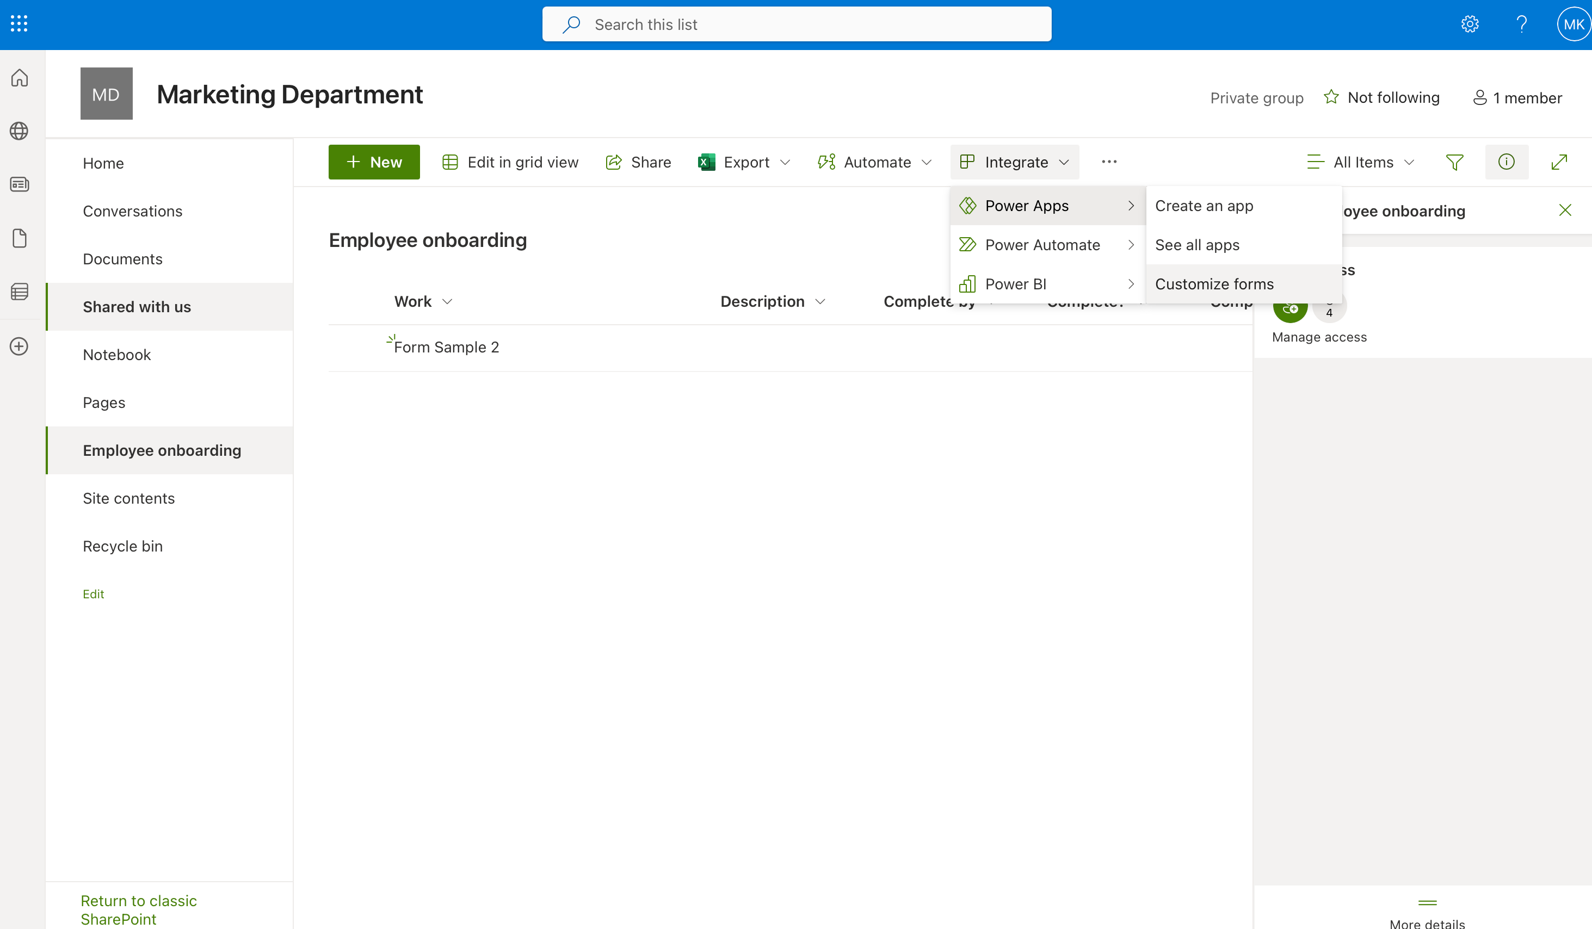Open the Microsoft 365 app launcher waffle
This screenshot has width=1592, height=929.
coord(18,23)
